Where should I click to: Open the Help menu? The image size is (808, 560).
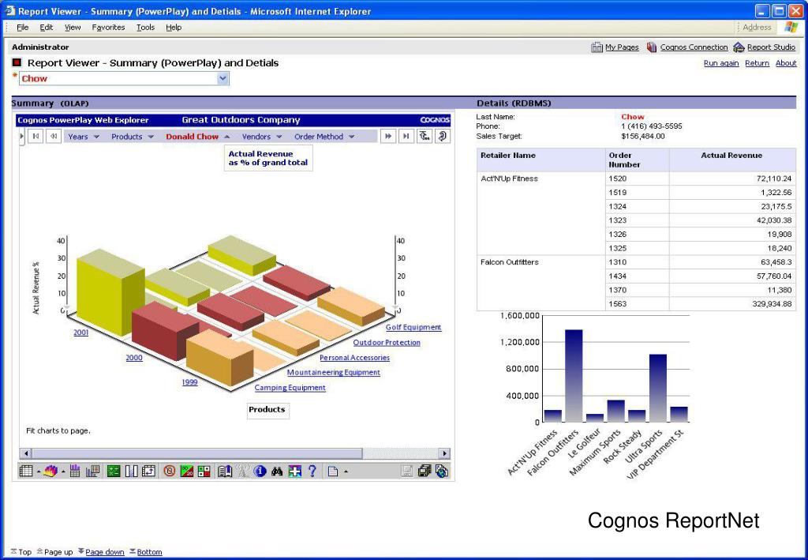pos(174,28)
